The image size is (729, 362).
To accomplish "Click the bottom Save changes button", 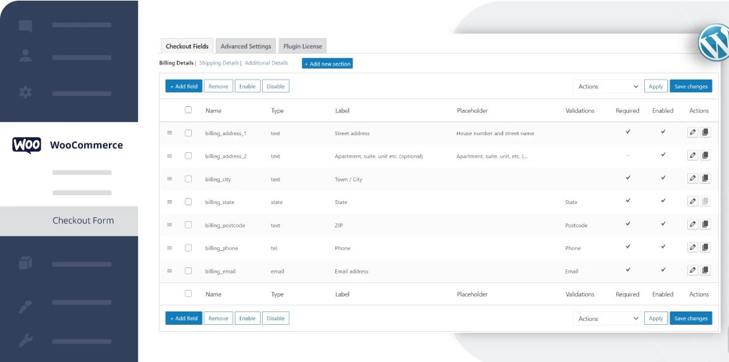I will (691, 318).
